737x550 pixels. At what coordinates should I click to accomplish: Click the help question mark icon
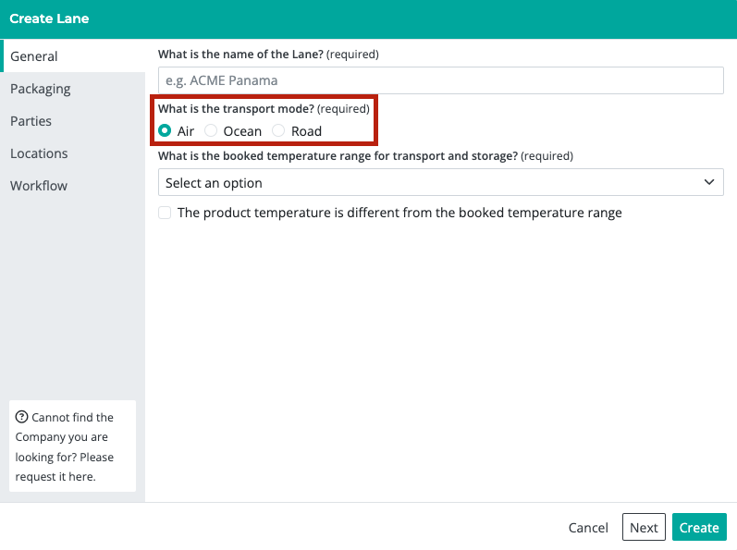[x=22, y=417]
